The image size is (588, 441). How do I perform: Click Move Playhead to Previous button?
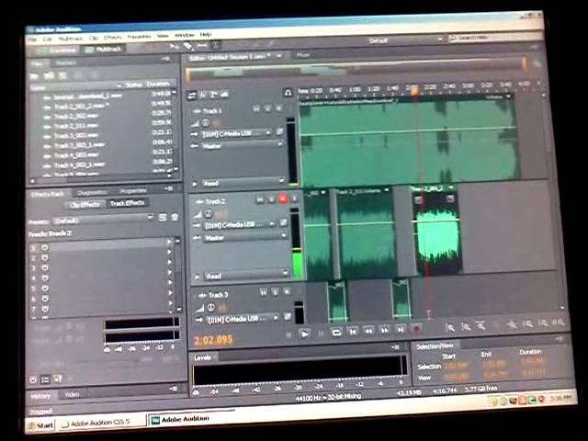(353, 332)
